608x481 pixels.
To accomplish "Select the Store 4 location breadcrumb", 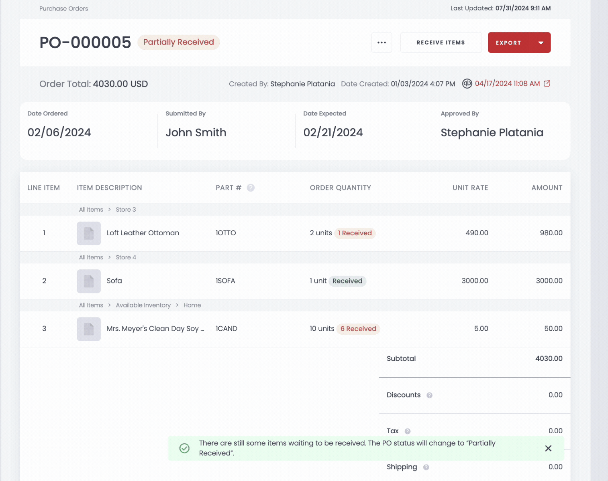I will (x=126, y=257).
